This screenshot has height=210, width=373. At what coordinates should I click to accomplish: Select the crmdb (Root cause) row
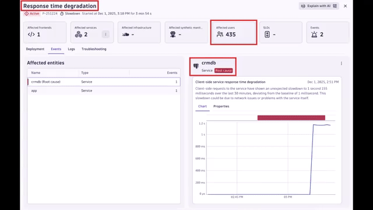[104, 82]
